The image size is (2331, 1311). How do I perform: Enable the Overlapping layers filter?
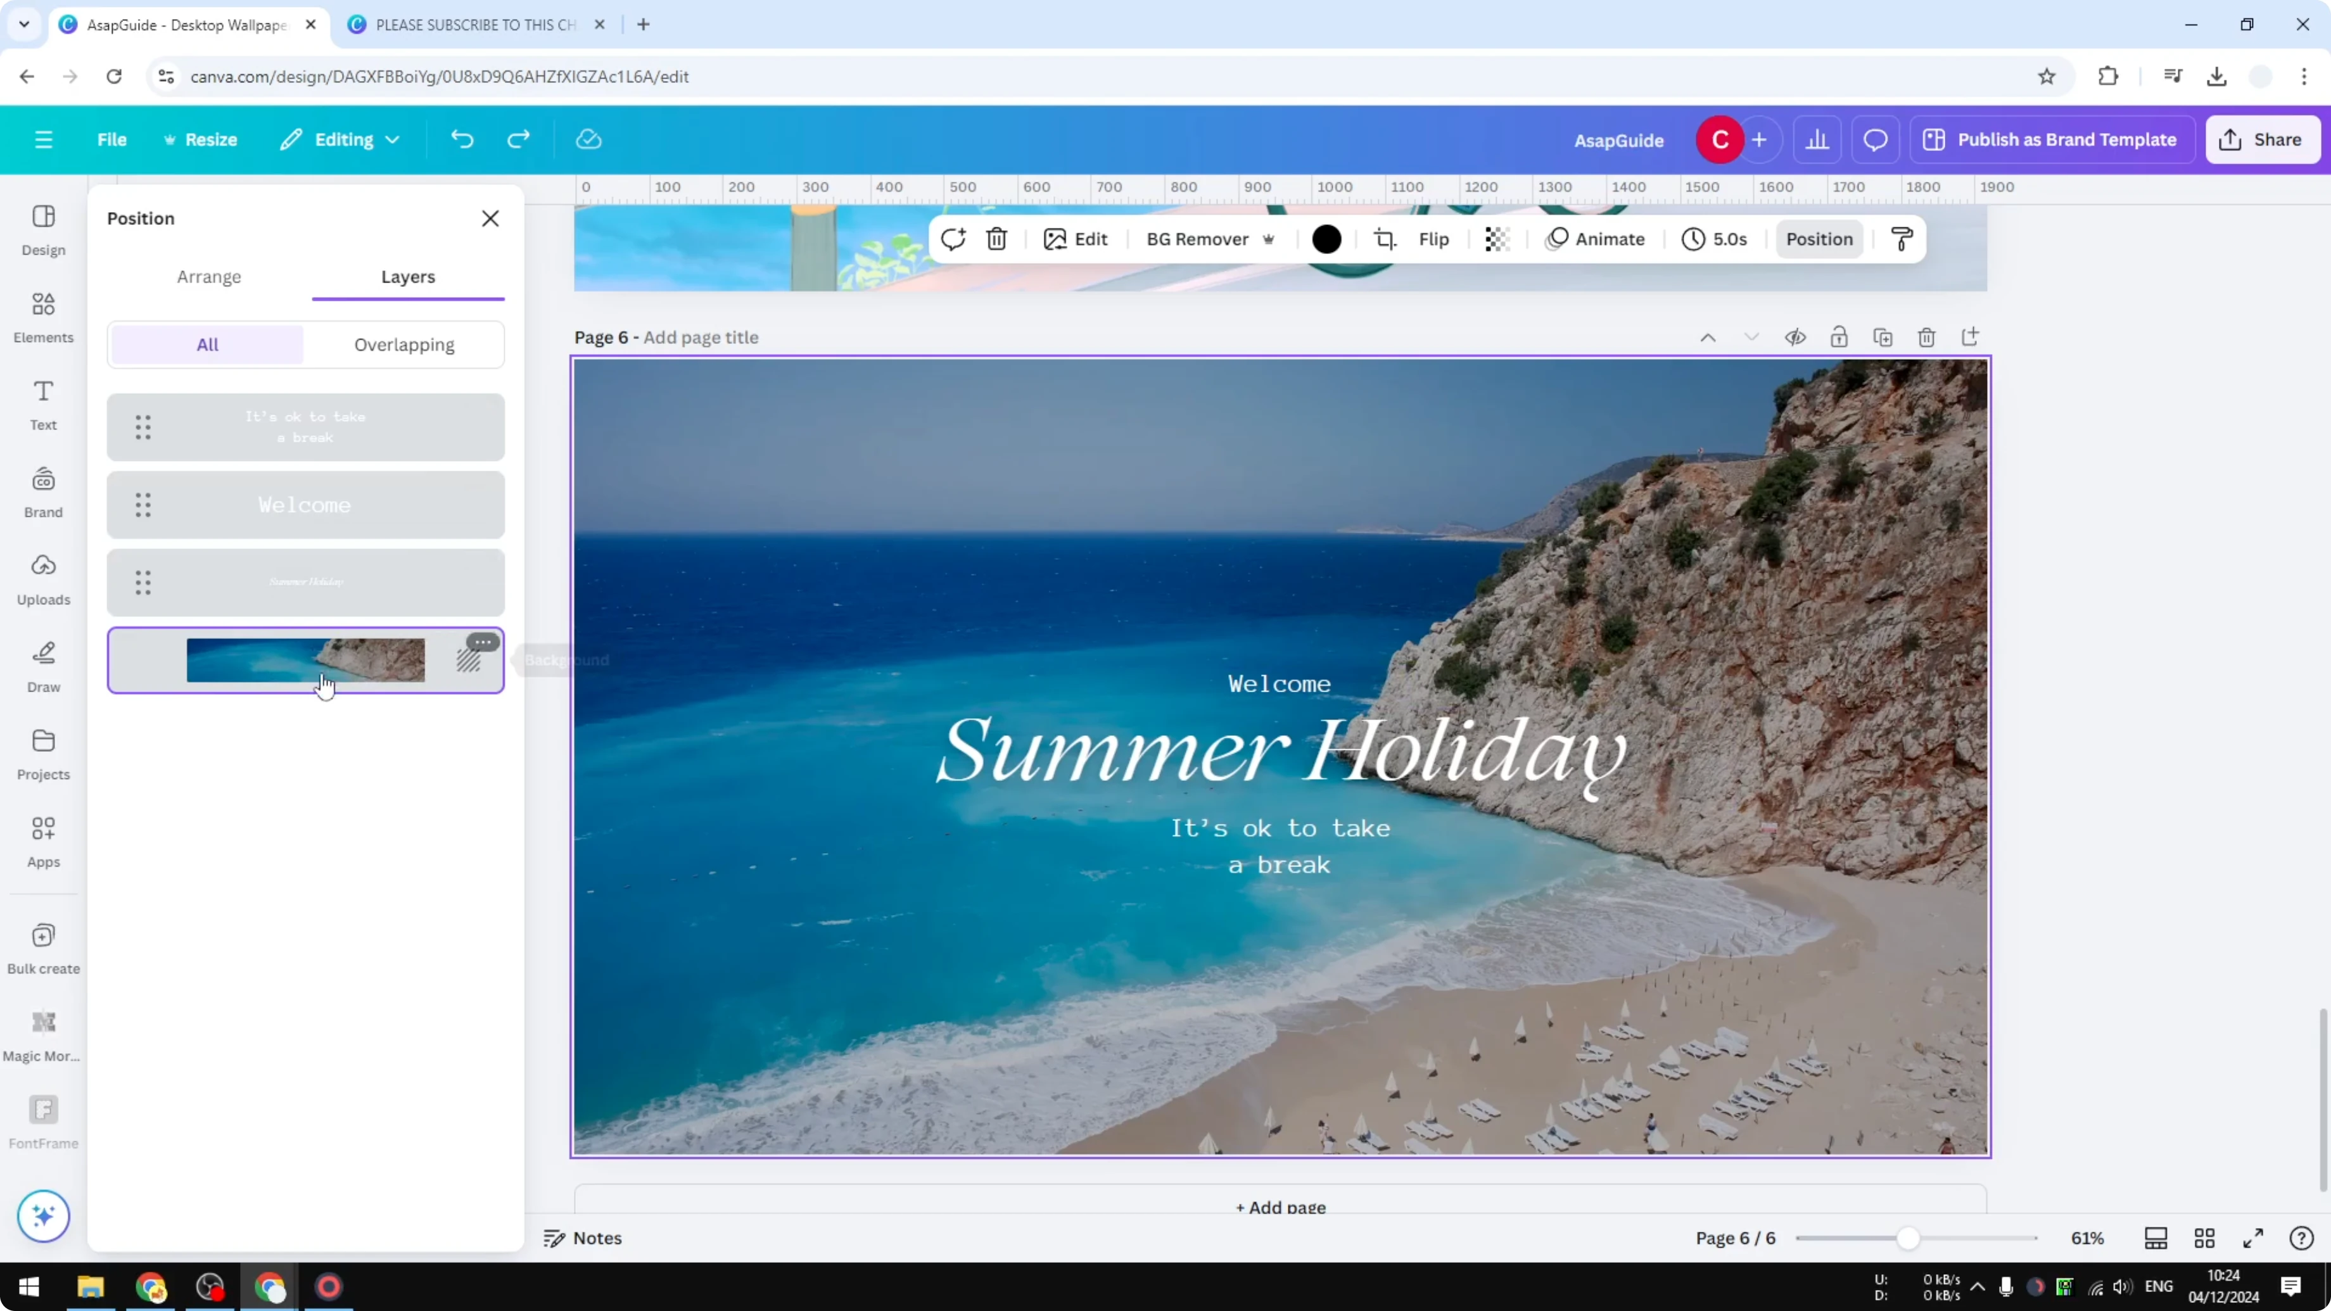(405, 345)
